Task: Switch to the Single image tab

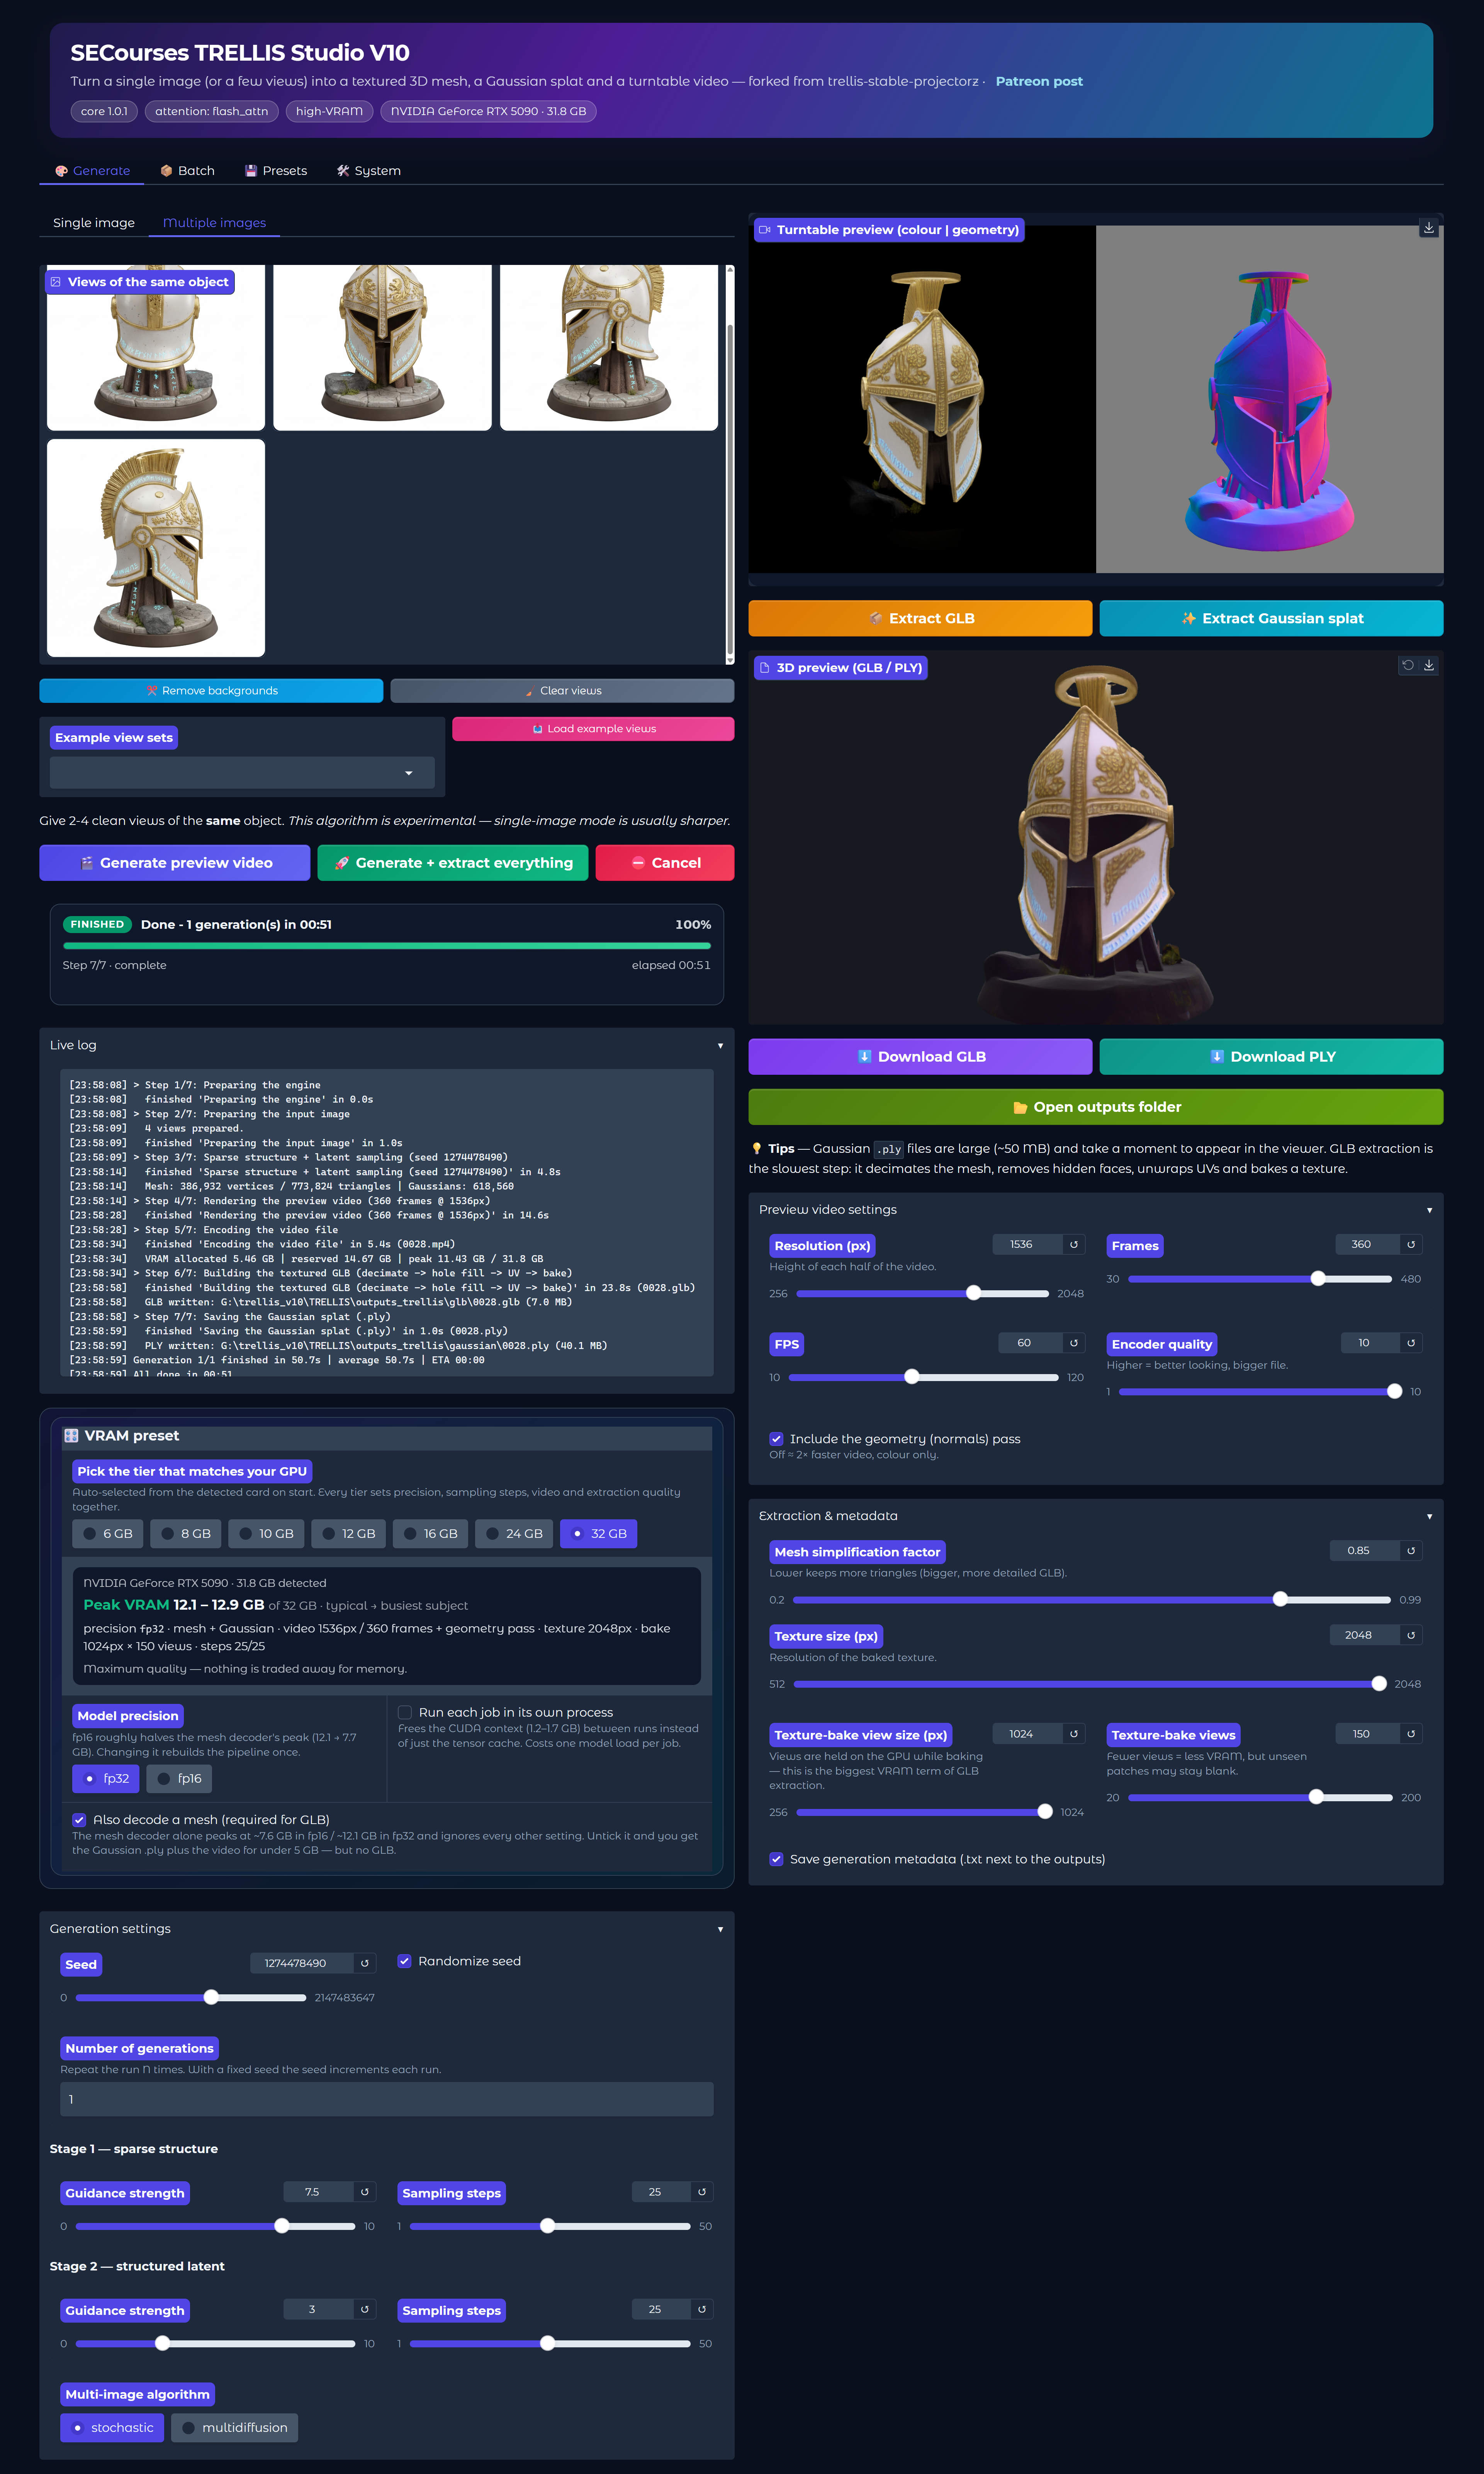Action: (x=94, y=223)
